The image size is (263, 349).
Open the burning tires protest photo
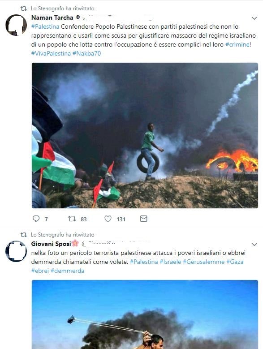tap(145, 136)
